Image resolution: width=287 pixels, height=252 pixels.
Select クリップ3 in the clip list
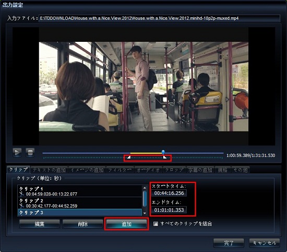(x=80, y=212)
